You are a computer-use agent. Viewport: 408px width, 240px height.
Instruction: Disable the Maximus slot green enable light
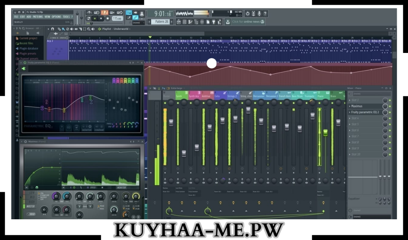click(x=390, y=106)
